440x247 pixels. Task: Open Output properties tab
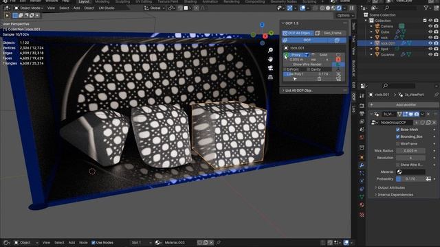point(362,114)
